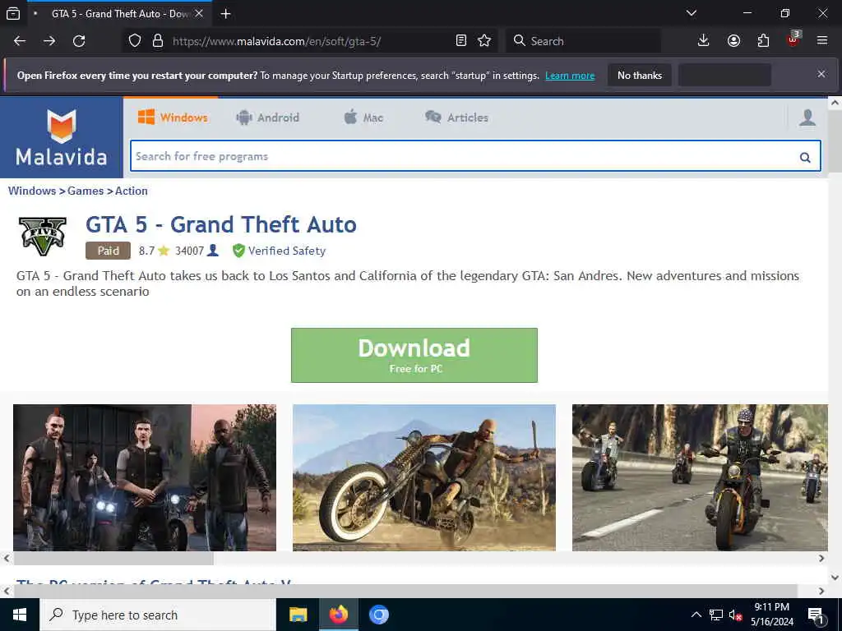Dismiss the startup notification bar
The width and height of the screenshot is (842, 631).
point(821,74)
